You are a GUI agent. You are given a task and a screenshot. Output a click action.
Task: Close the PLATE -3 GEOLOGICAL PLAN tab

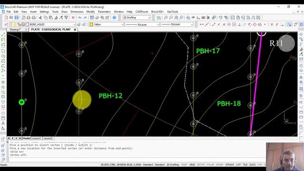pos(75,29)
